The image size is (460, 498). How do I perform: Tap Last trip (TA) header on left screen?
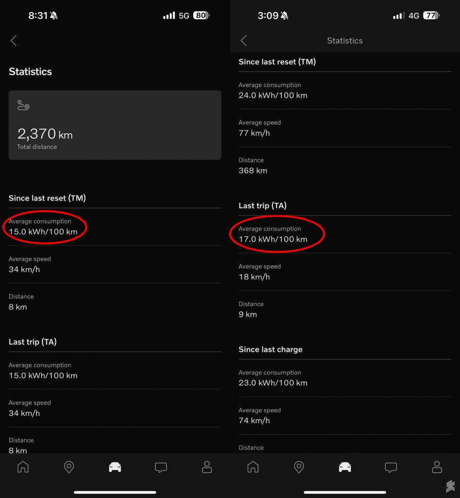pyautogui.click(x=33, y=342)
